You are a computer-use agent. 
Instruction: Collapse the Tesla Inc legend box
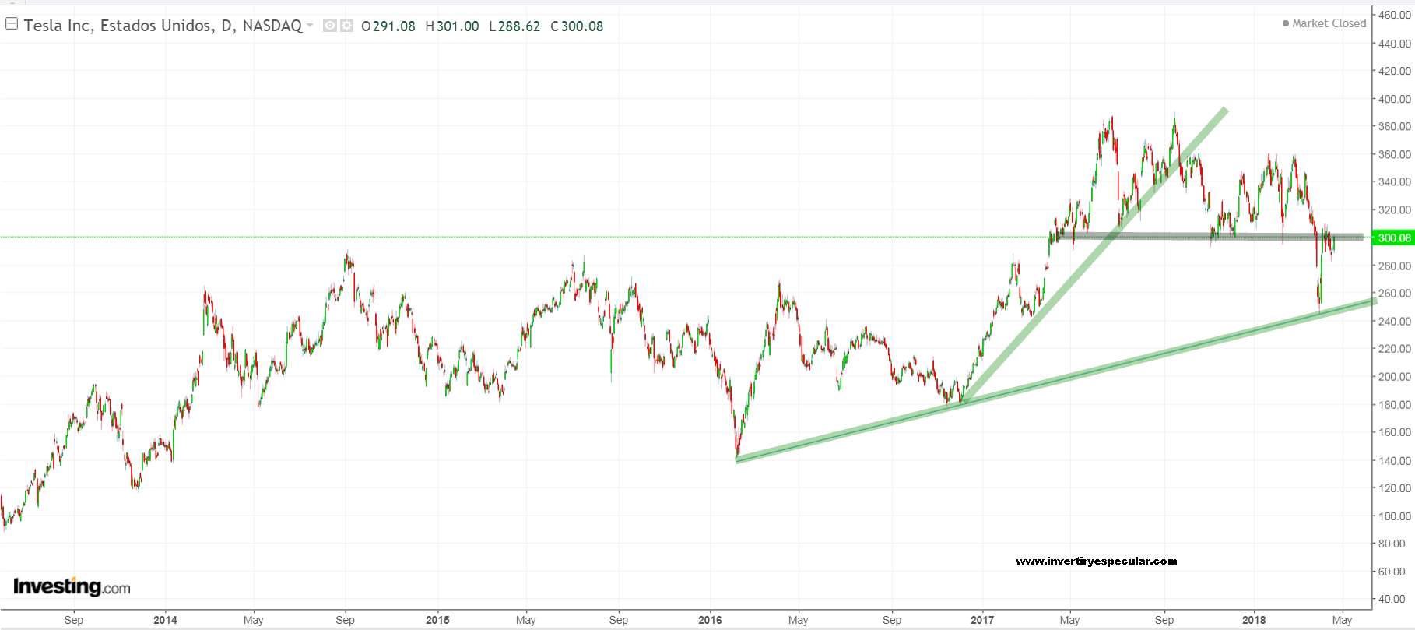(x=12, y=24)
